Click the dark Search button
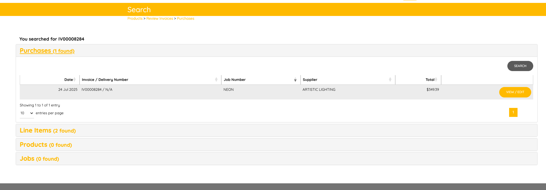The width and height of the screenshot is (546, 190). [520, 66]
